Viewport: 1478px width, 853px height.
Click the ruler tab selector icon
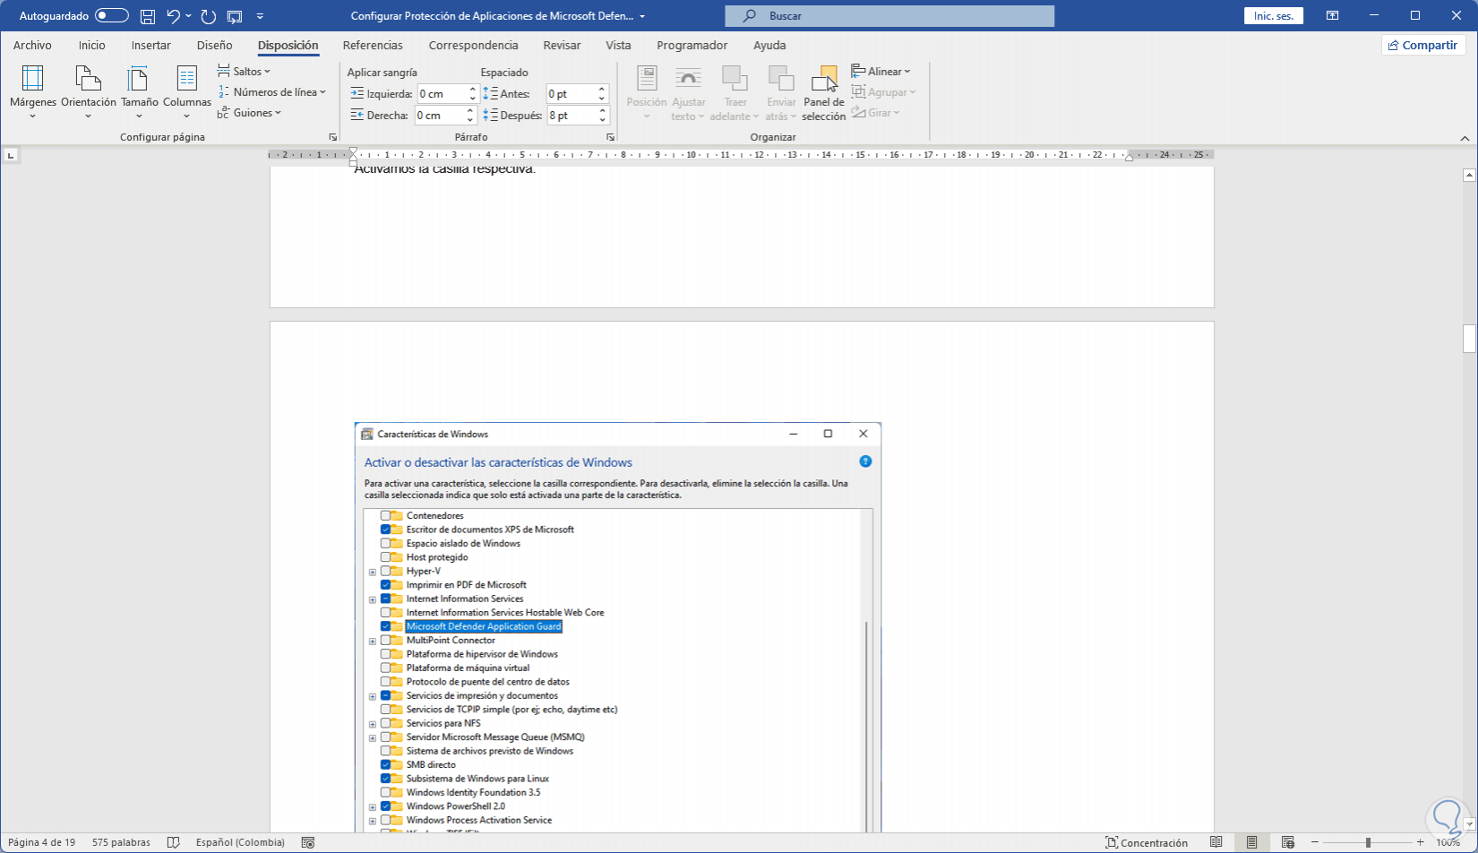(11, 156)
